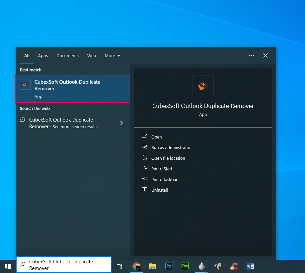Image resolution: width=305 pixels, height=273 pixels.
Task: Click the pin icon beside Pin to Start
Action: click(x=145, y=168)
